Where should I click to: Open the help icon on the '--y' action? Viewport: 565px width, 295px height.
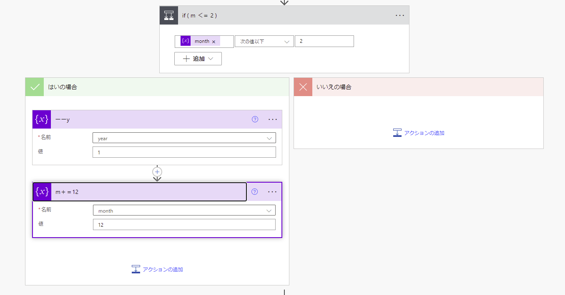pos(255,119)
